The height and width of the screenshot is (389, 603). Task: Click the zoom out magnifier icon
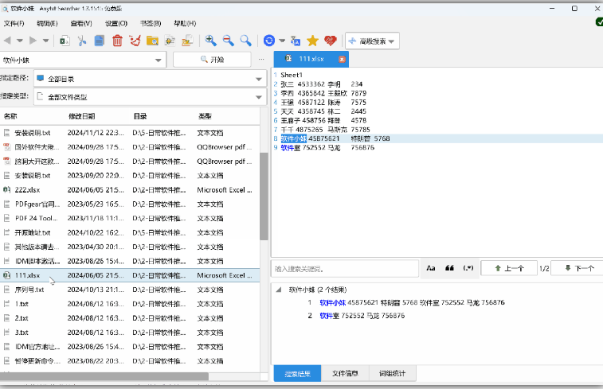(x=228, y=41)
